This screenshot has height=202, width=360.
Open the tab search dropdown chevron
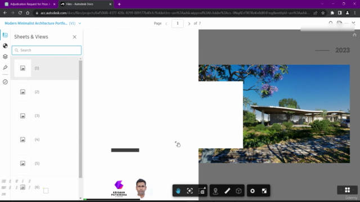(x=322, y=4)
